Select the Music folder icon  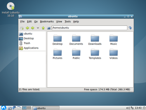click(x=114, y=40)
